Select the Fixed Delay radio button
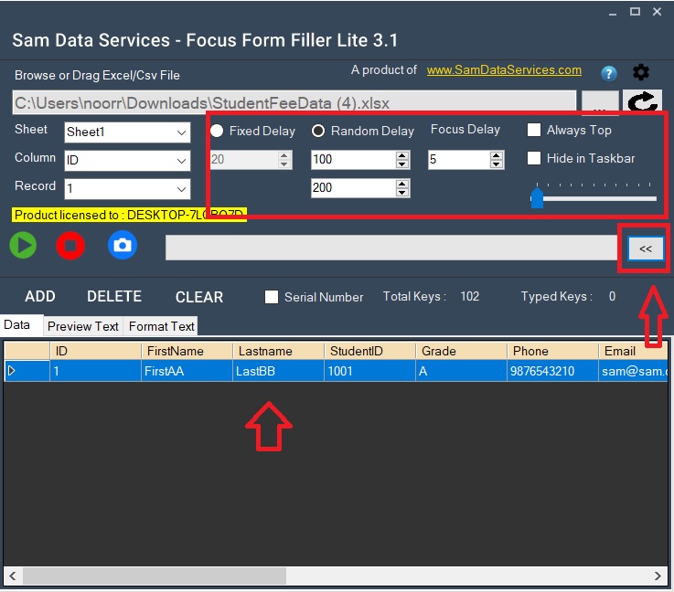The width and height of the screenshot is (674, 592). (217, 131)
